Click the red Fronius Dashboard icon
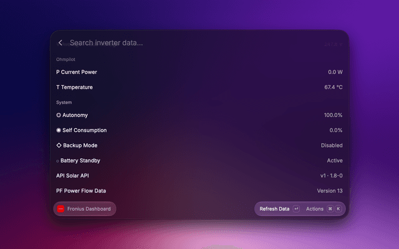 60,209
